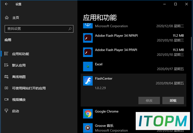The image size is (193, 133).
Task: Click the 应用 section label in sidebar
Action: [8, 40]
